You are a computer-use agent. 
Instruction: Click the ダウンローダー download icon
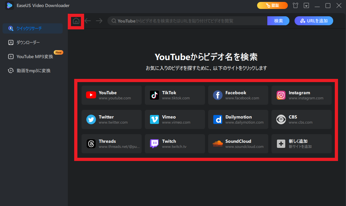[11, 42]
